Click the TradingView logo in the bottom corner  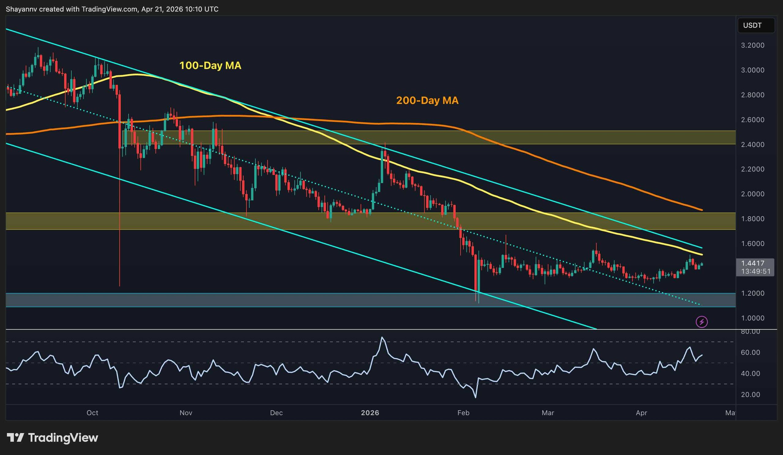pyautogui.click(x=53, y=438)
